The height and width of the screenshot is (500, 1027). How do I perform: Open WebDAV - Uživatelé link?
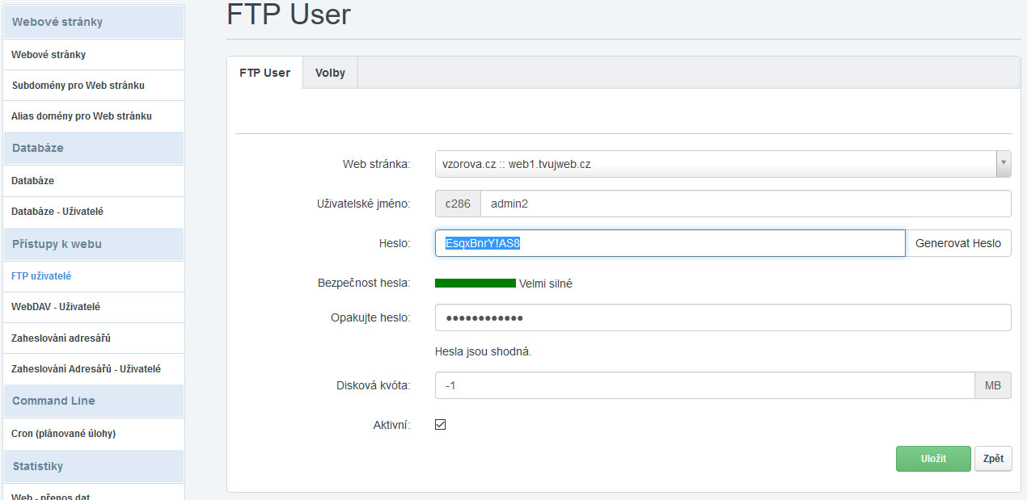pyautogui.click(x=56, y=307)
